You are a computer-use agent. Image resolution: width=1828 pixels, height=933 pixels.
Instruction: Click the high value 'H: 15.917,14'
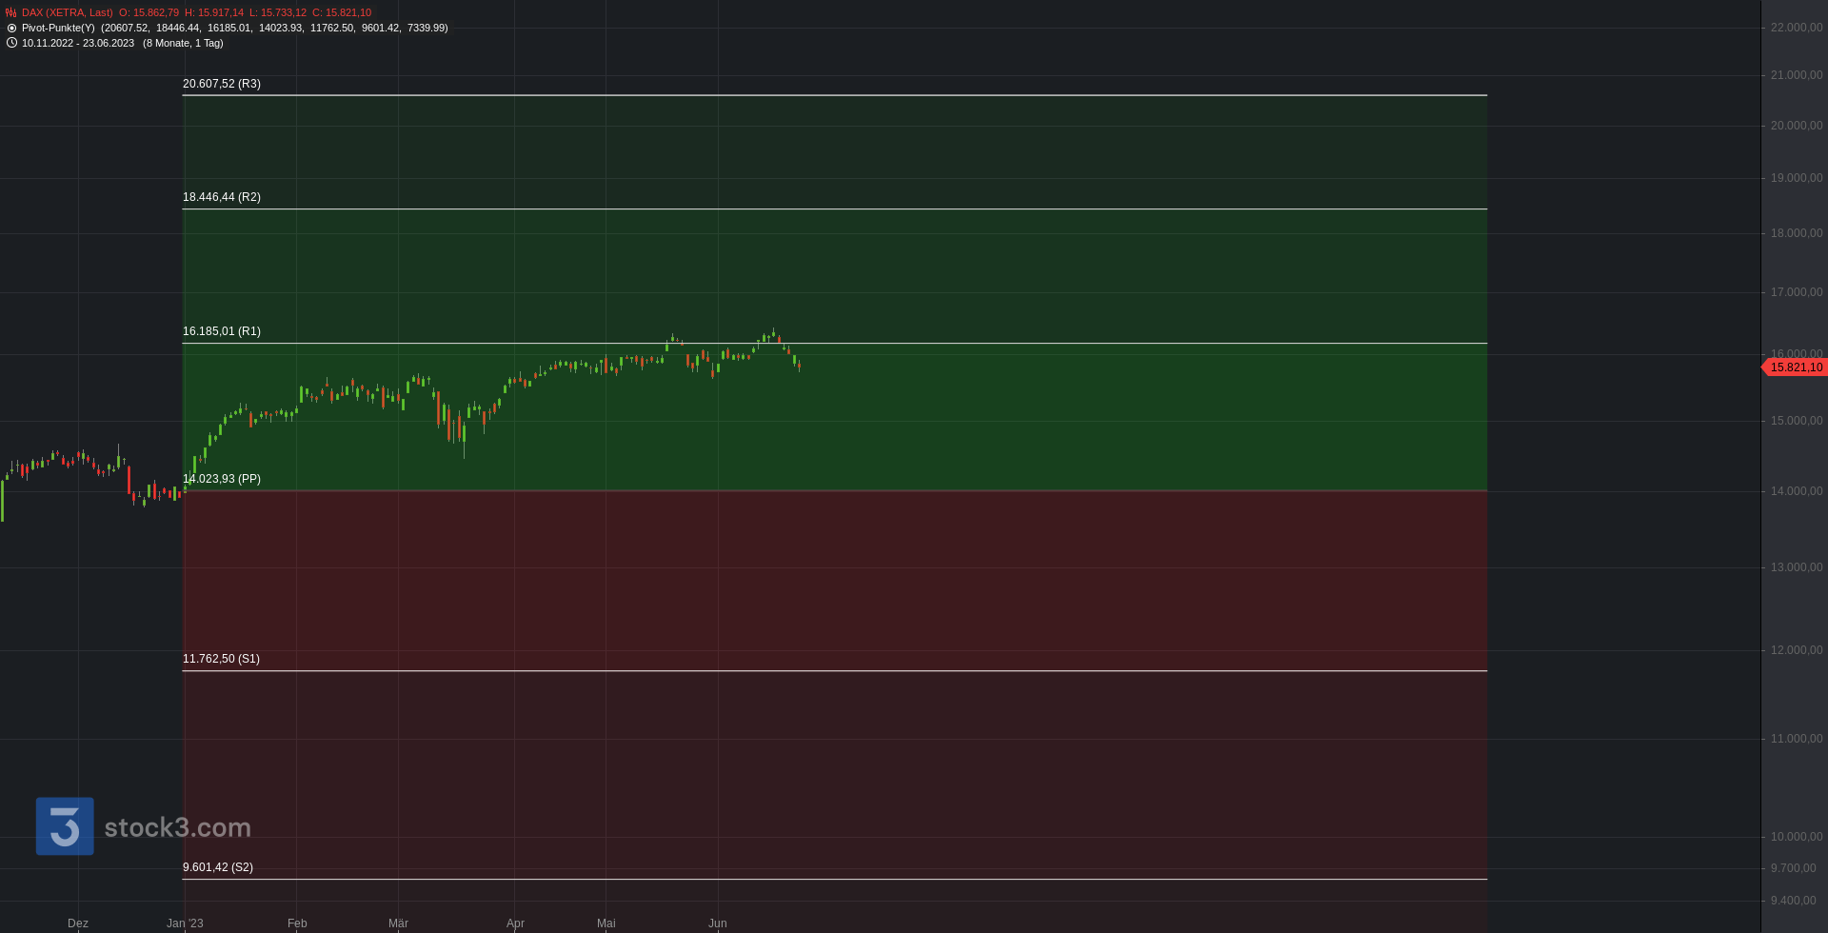click(214, 12)
